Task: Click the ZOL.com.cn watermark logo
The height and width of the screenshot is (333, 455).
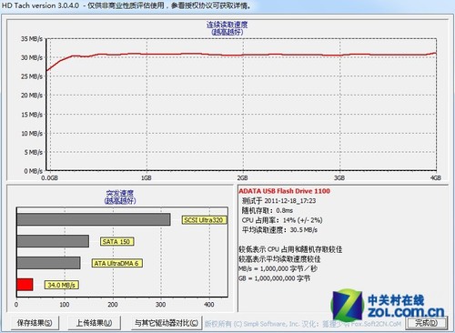Action: point(389,304)
